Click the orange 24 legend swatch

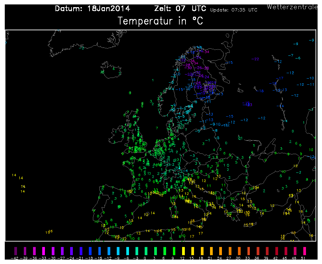click(x=221, y=251)
